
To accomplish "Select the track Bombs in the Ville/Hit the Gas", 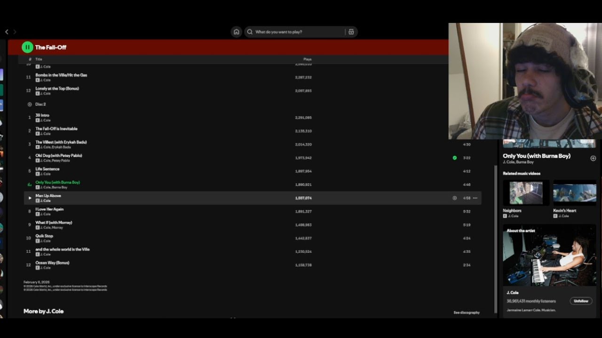I will (x=61, y=75).
